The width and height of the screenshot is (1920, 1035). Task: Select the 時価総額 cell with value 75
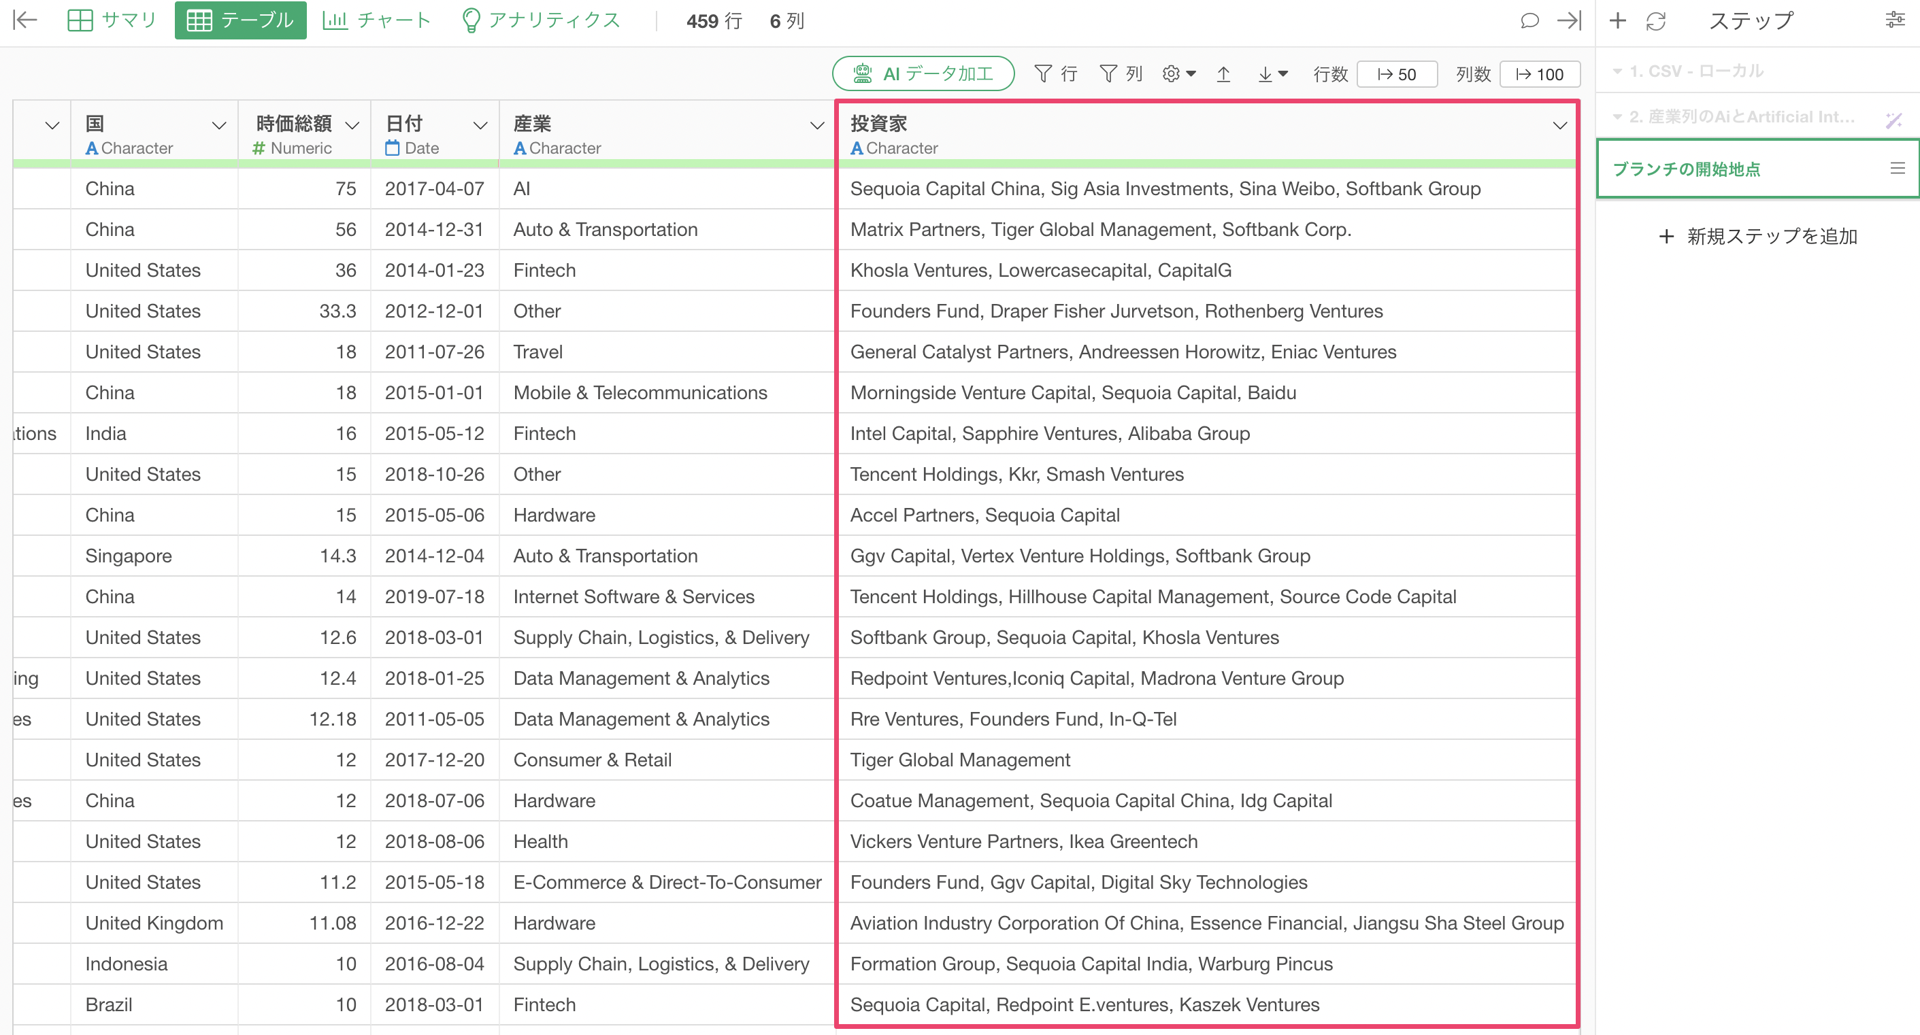point(304,188)
